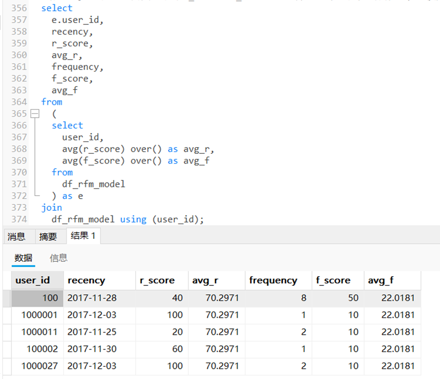Click the r_score cell showing 20
The width and height of the screenshot is (440, 379).
162,332
